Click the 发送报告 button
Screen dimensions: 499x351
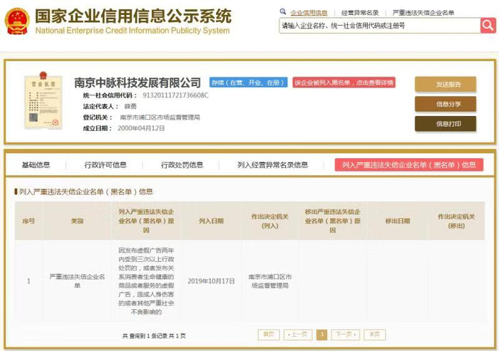click(x=446, y=84)
